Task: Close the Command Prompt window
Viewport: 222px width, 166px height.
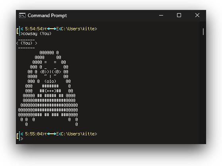Action: (197, 15)
